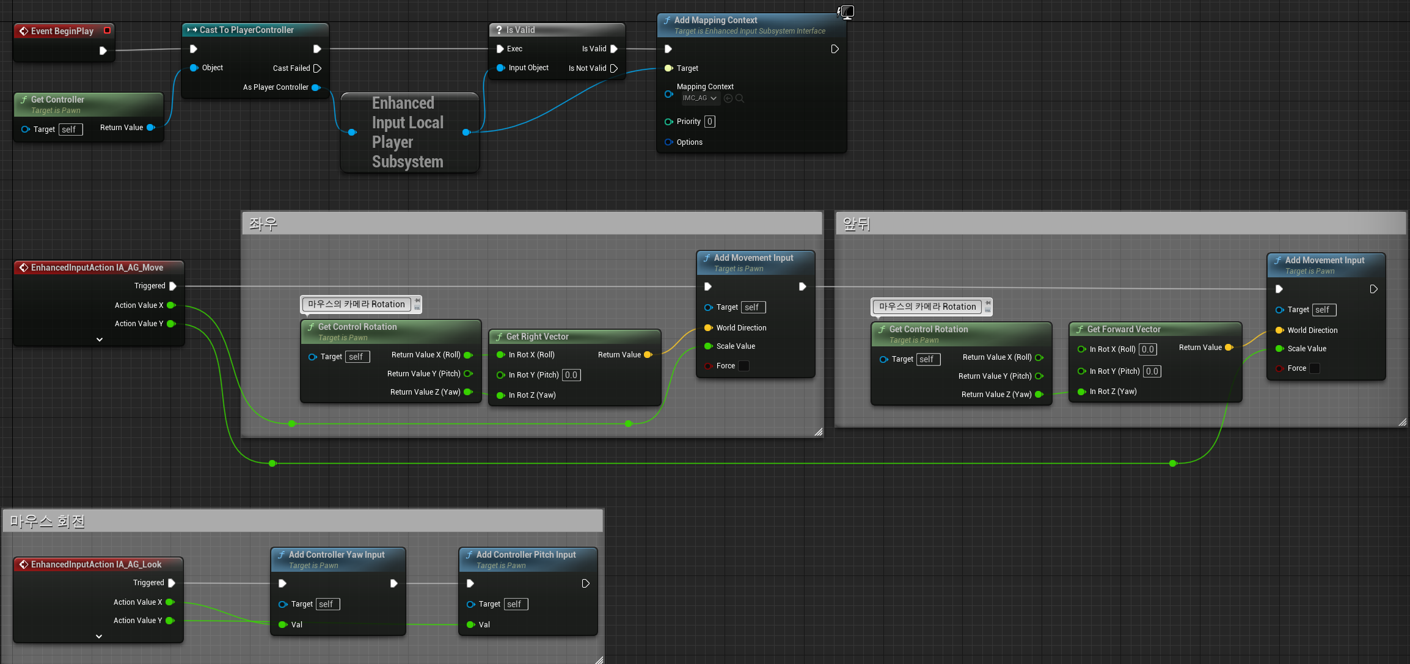This screenshot has width=1410, height=664.
Task: Click browse-to-asset magnifier icon beside IMC_AG
Action: [740, 98]
